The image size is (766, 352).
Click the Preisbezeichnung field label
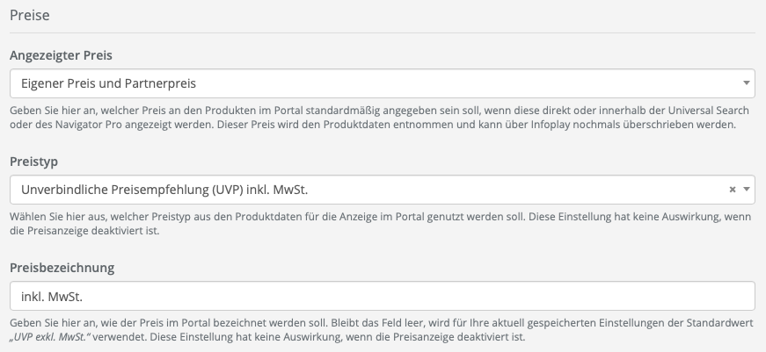(x=62, y=267)
